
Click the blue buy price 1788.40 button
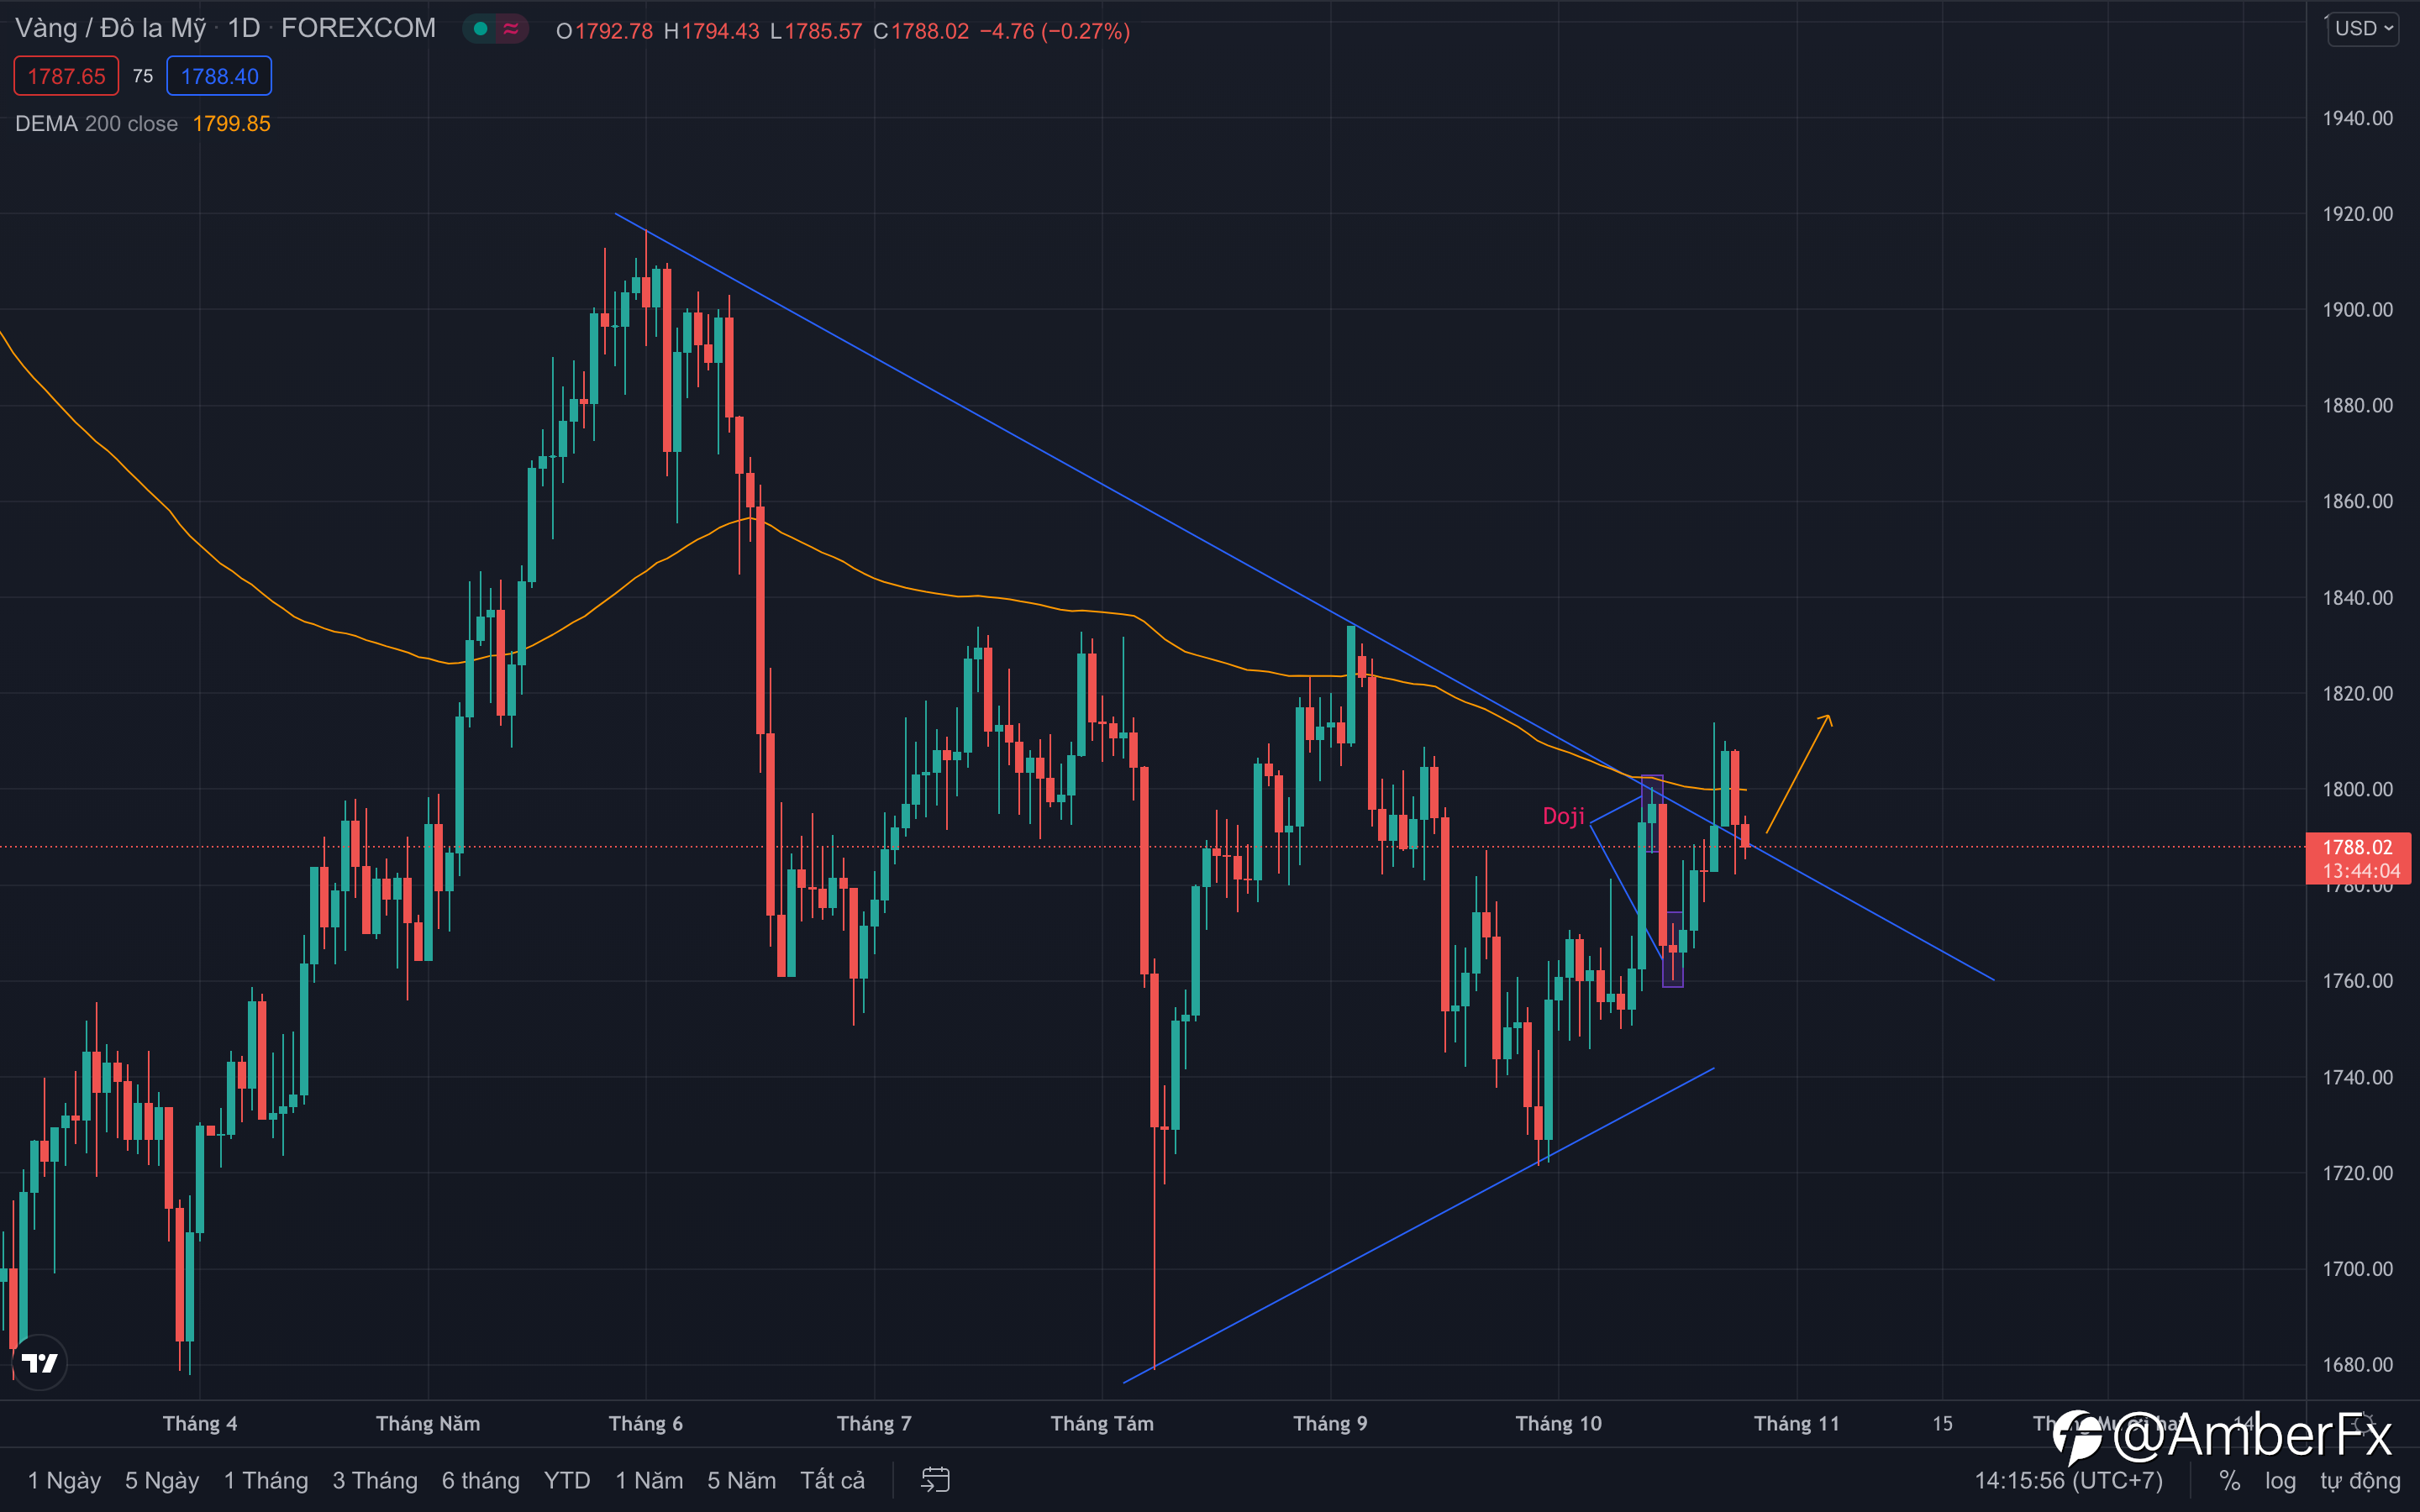219,76
